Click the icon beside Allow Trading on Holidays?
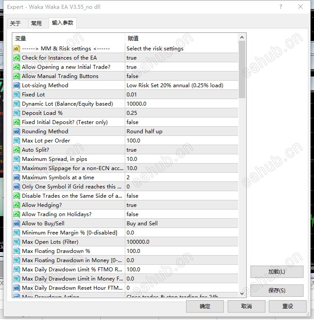 point(17,214)
